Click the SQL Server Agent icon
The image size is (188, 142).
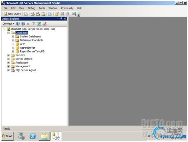pyautogui.click(x=13, y=70)
